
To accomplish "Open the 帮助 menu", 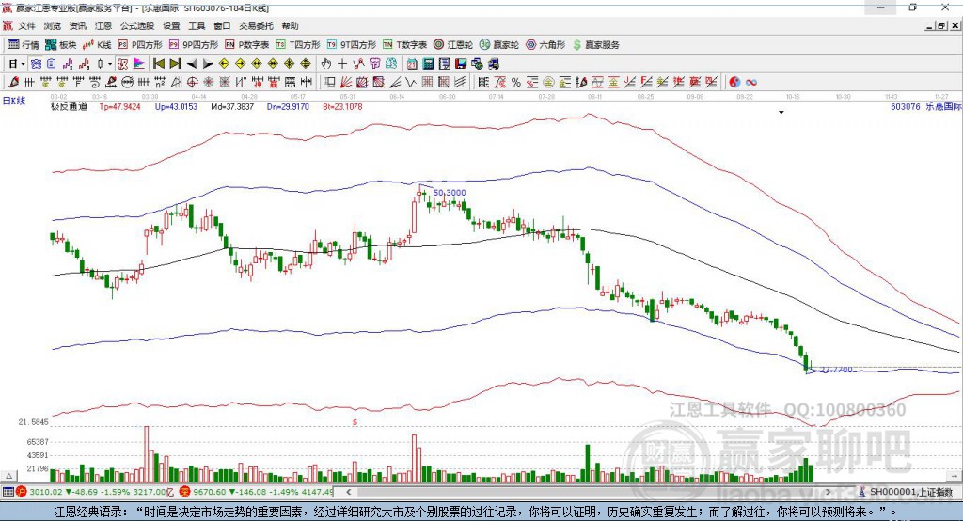I will [290, 25].
